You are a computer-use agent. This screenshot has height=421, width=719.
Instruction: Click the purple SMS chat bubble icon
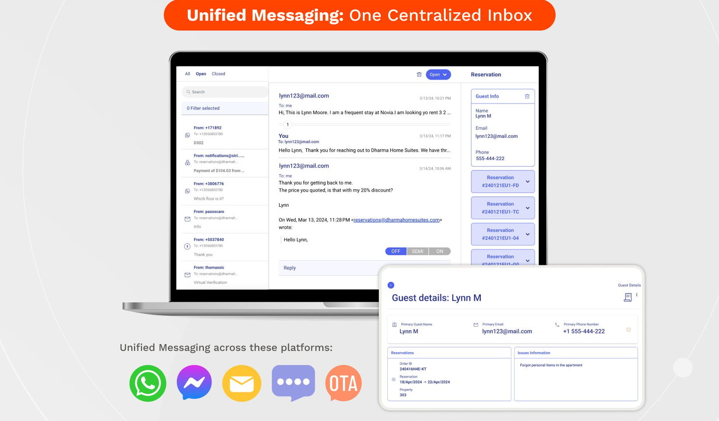pyautogui.click(x=293, y=383)
